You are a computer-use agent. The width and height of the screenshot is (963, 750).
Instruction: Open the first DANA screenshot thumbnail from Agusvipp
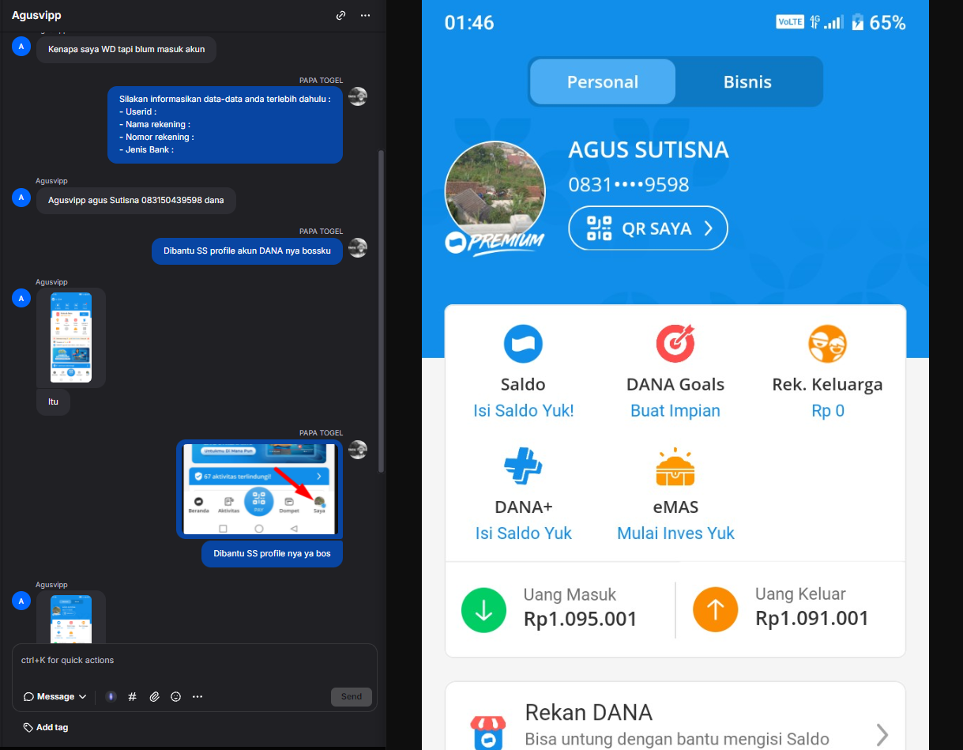71,337
